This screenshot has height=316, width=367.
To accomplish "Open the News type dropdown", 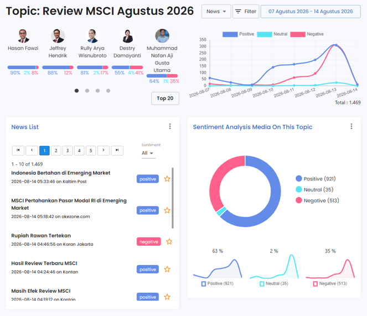I will pyautogui.click(x=216, y=12).
